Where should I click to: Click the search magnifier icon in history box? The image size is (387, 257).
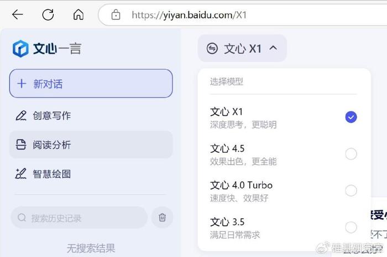click(x=22, y=218)
